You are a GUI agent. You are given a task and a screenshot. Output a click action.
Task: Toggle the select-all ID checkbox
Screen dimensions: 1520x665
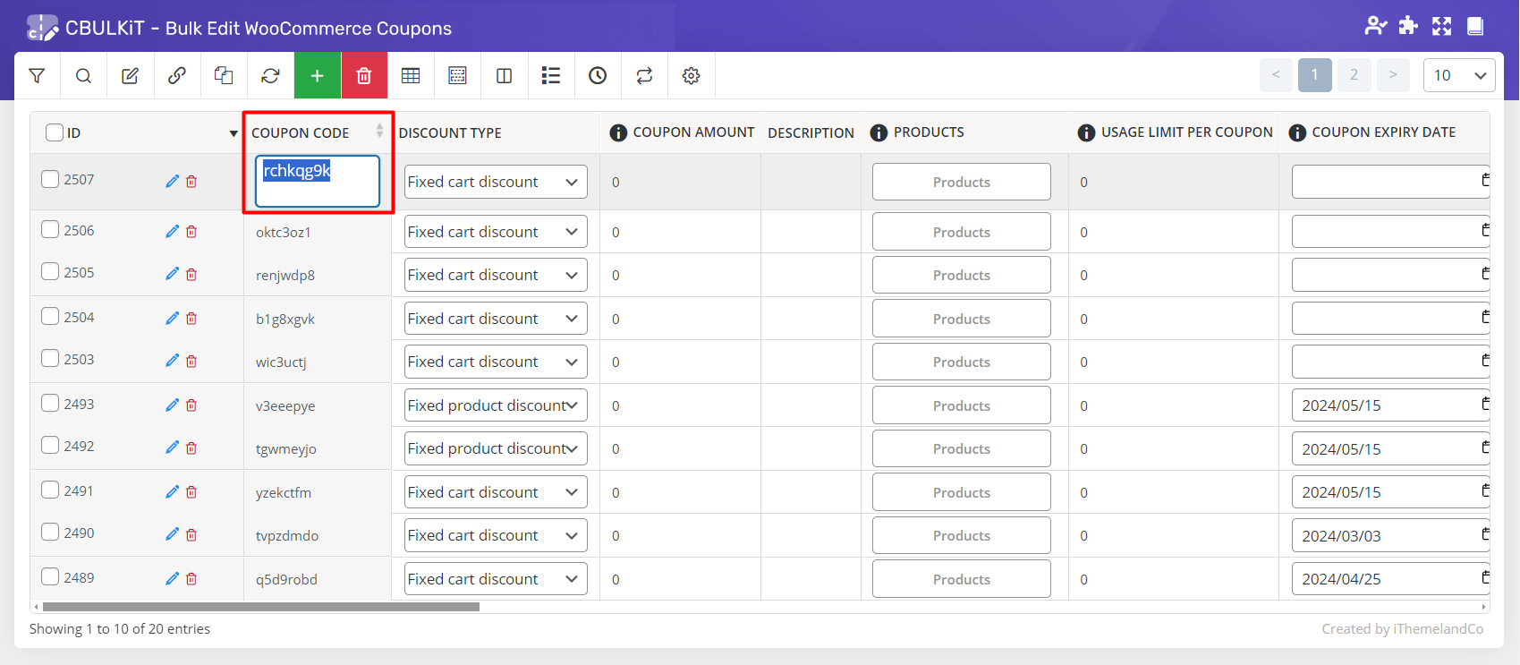[x=55, y=132]
